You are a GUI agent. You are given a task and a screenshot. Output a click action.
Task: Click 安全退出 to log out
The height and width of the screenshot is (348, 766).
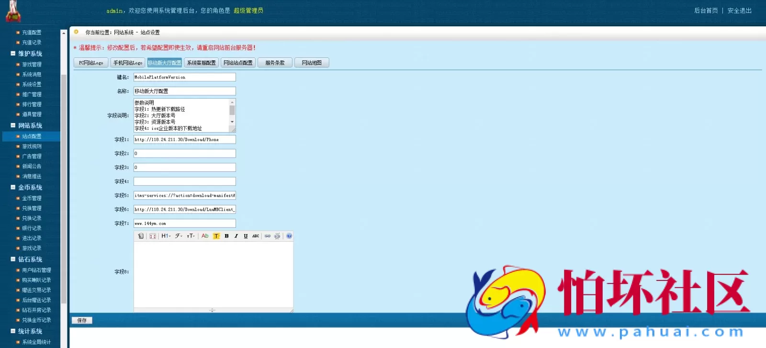[740, 11]
